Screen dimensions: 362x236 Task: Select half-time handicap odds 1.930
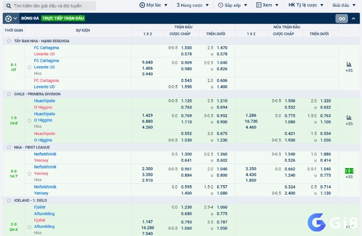point(290,140)
